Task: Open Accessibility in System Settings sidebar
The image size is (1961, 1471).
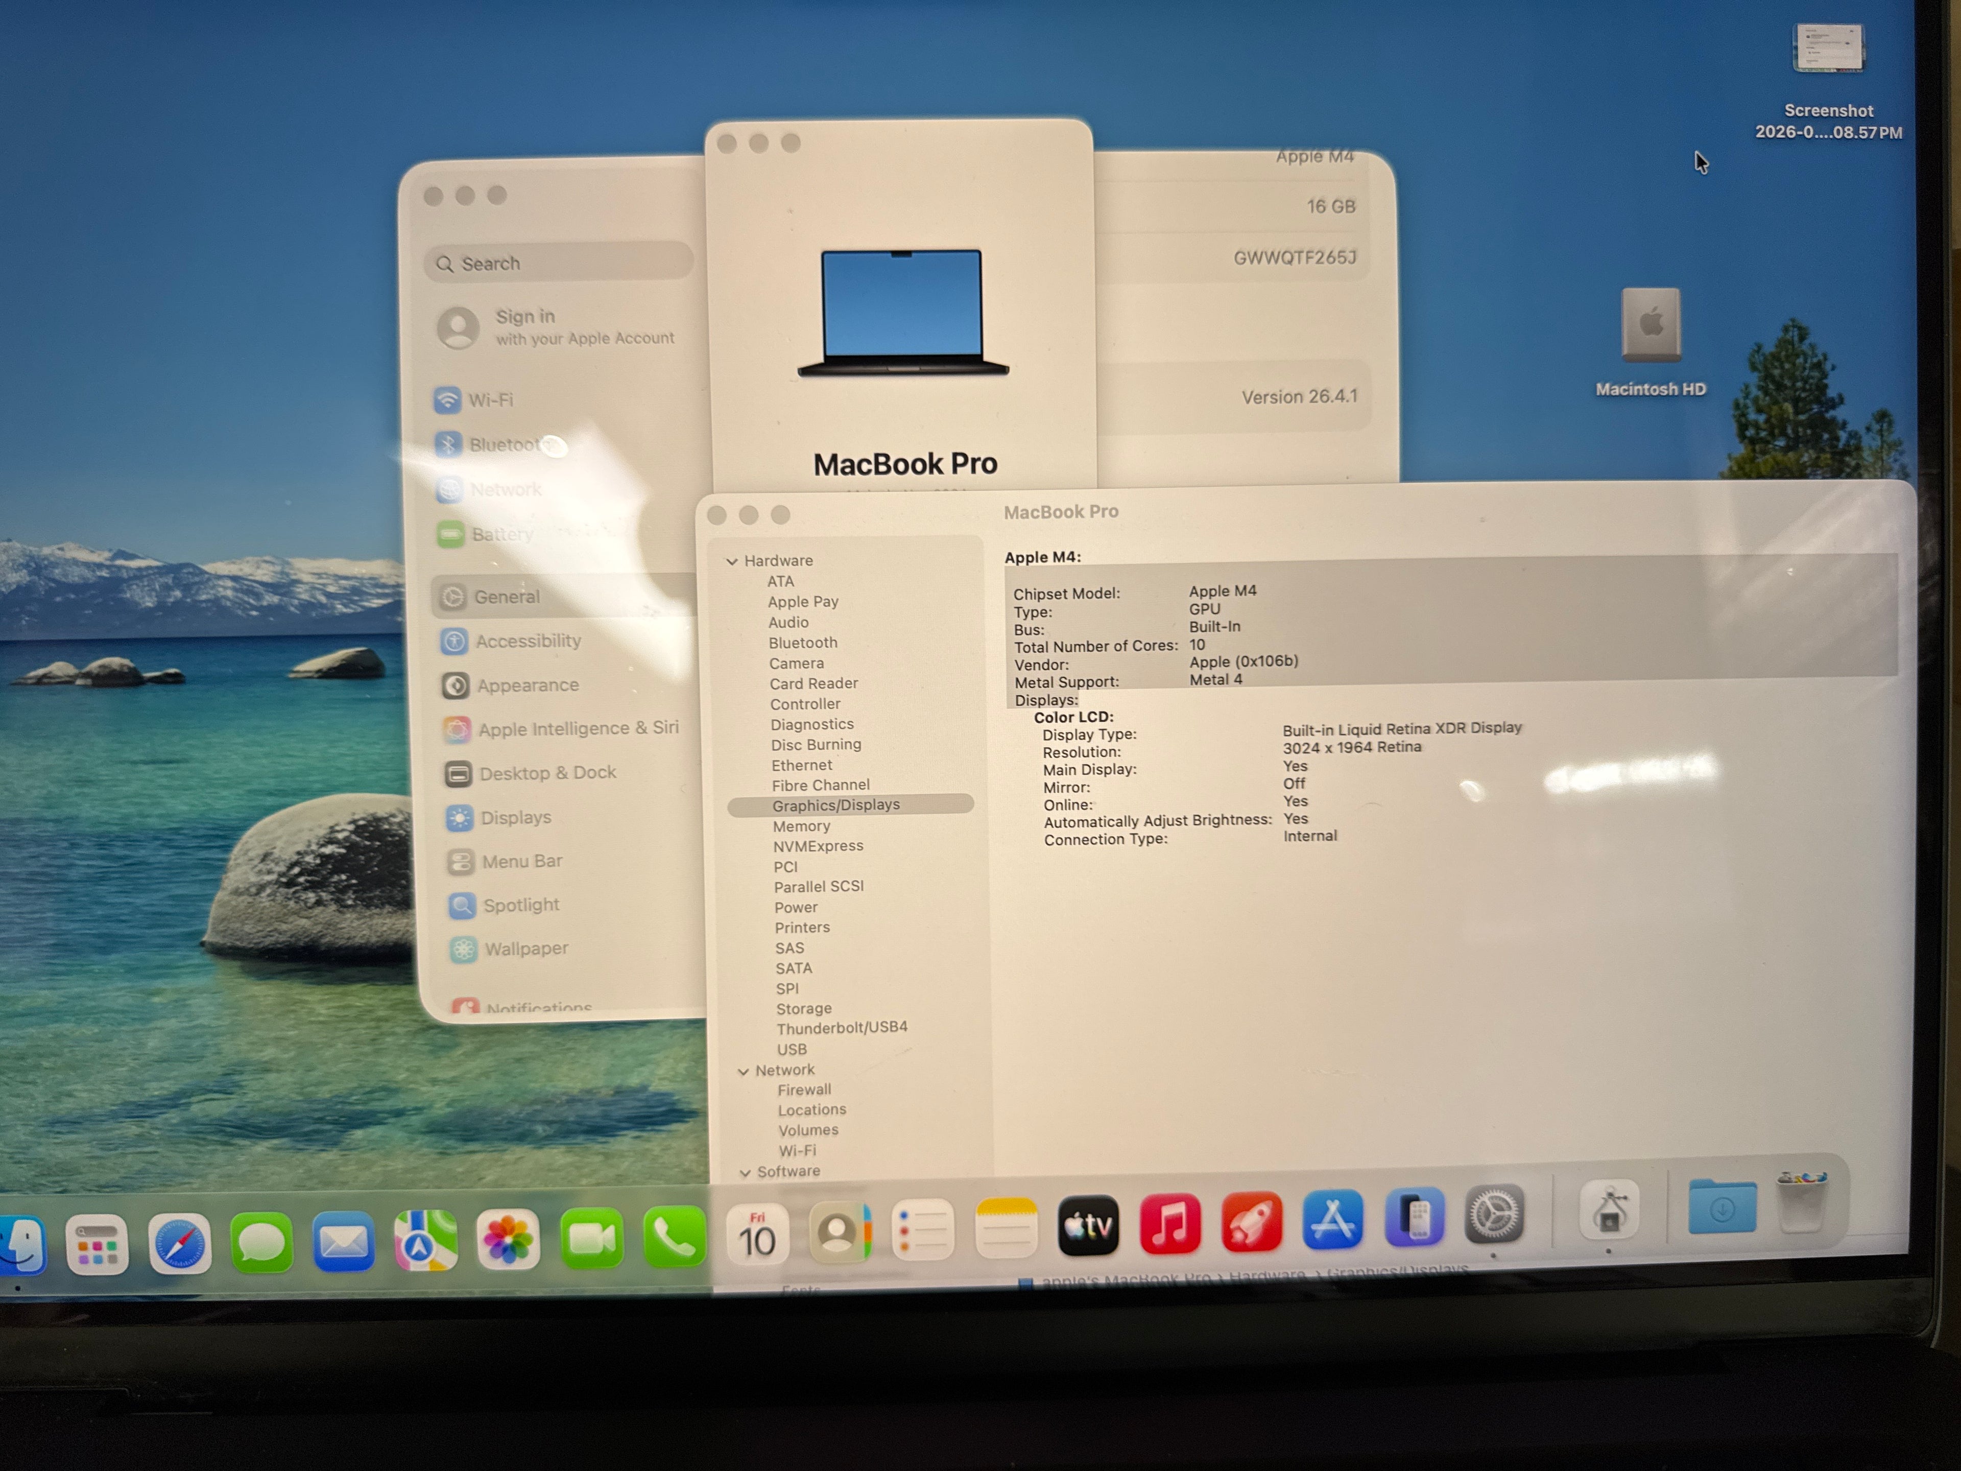Action: tap(512, 641)
